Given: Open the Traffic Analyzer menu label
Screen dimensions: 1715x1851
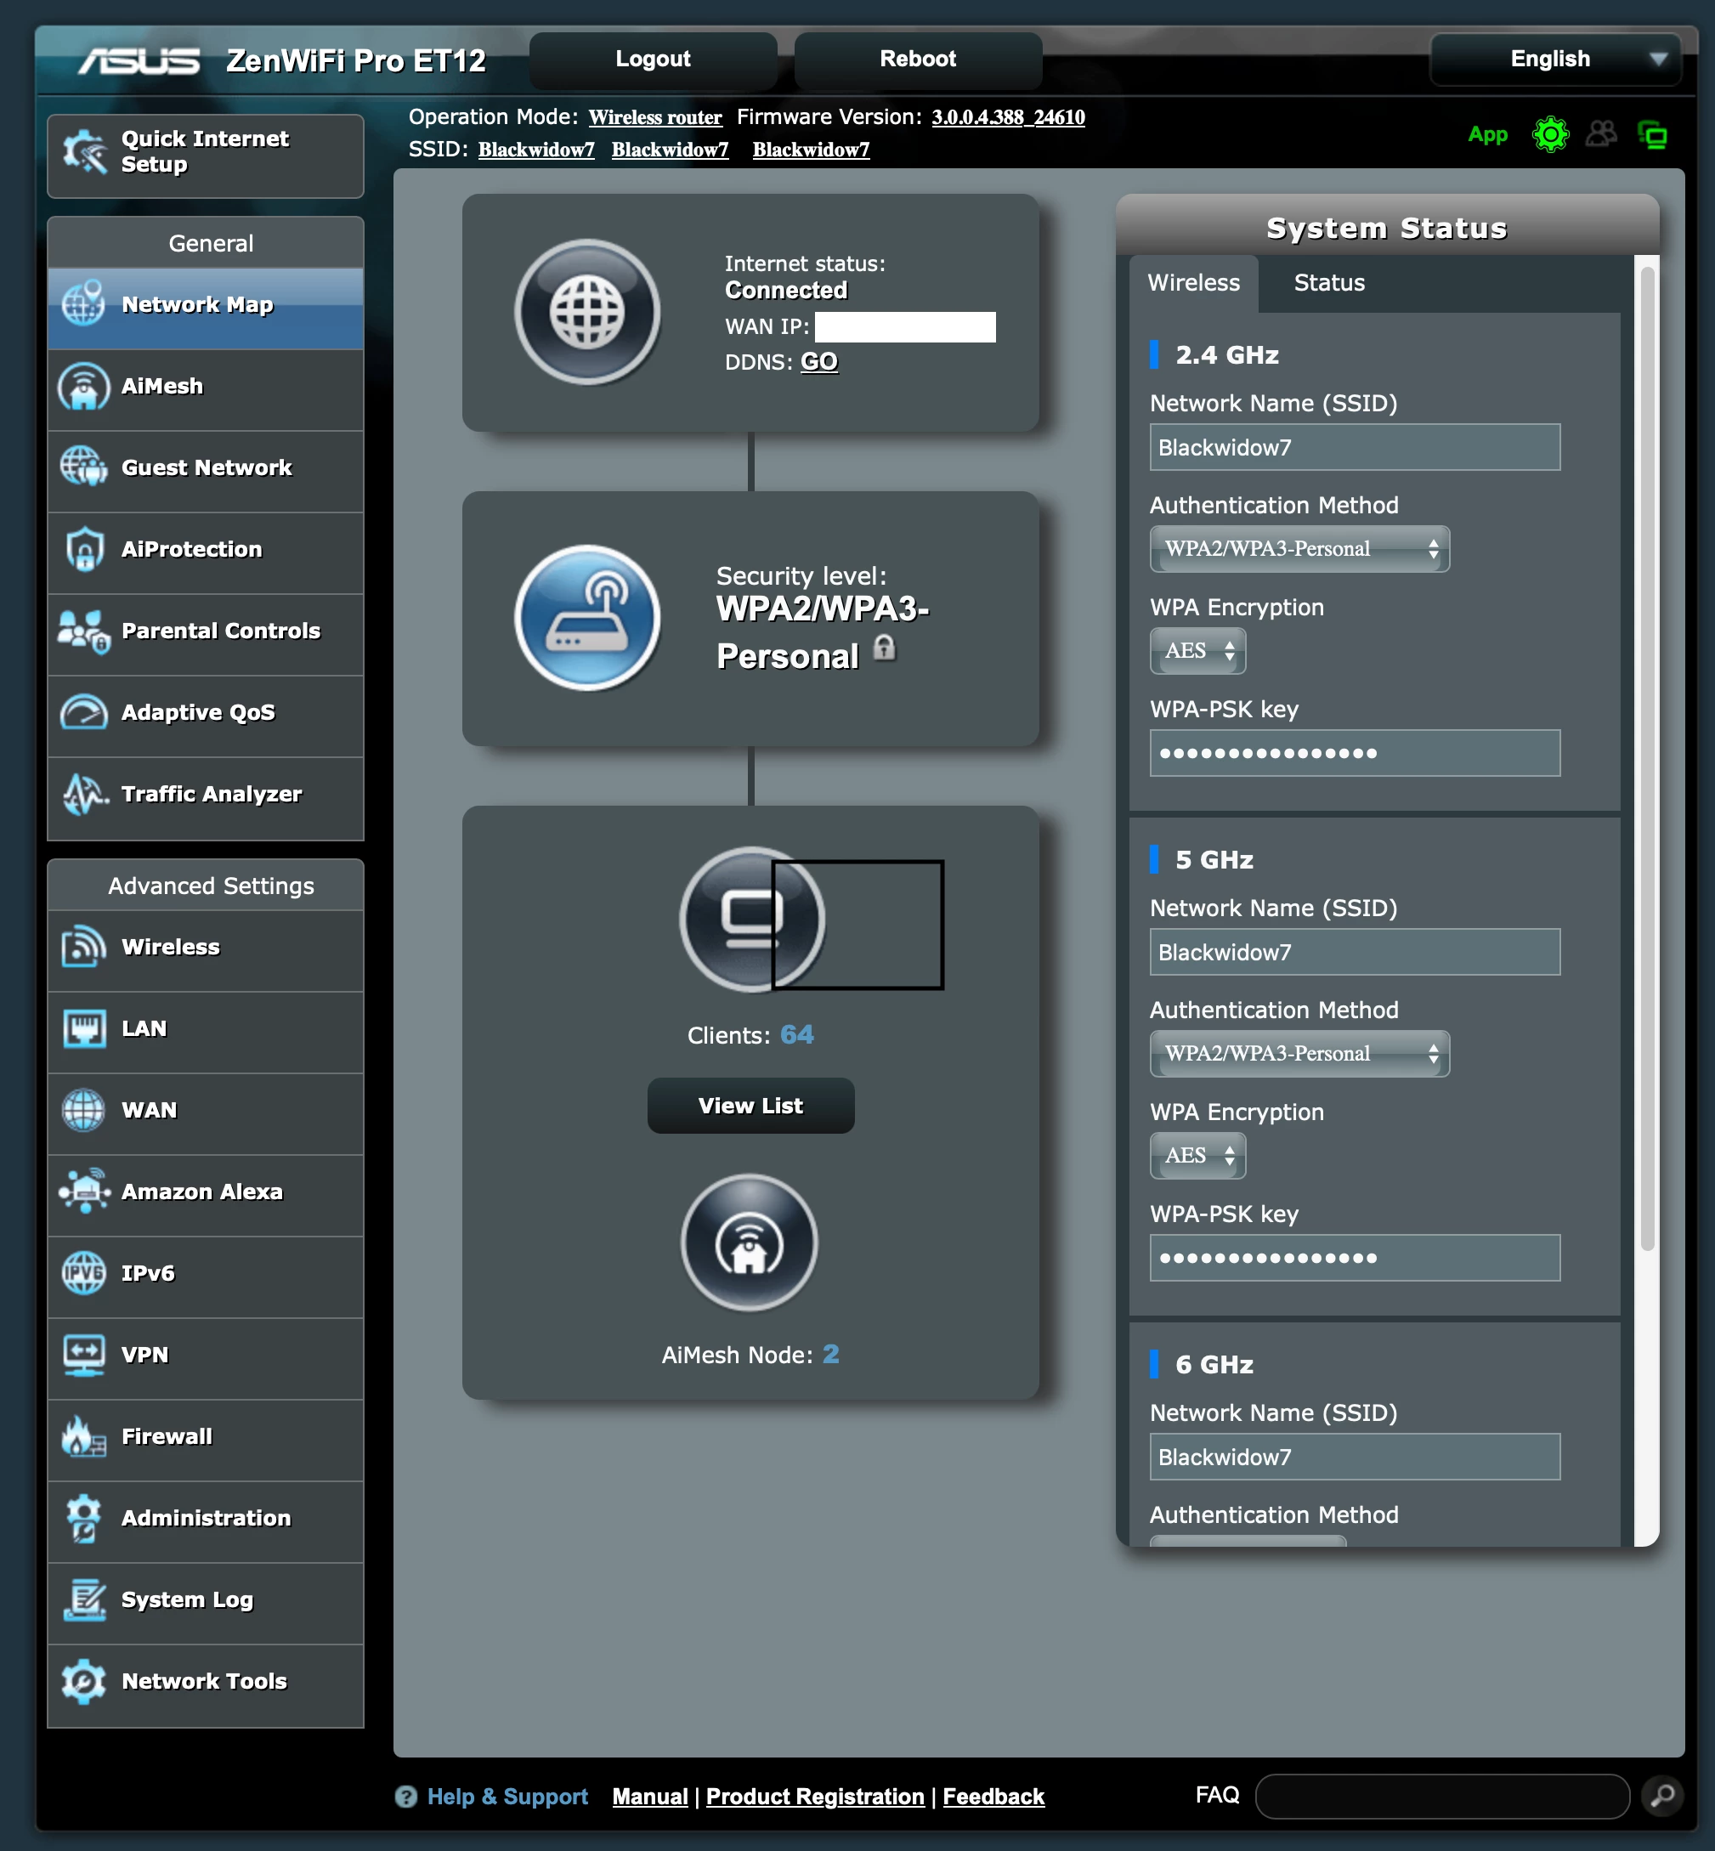Looking at the screenshot, I should 212,795.
